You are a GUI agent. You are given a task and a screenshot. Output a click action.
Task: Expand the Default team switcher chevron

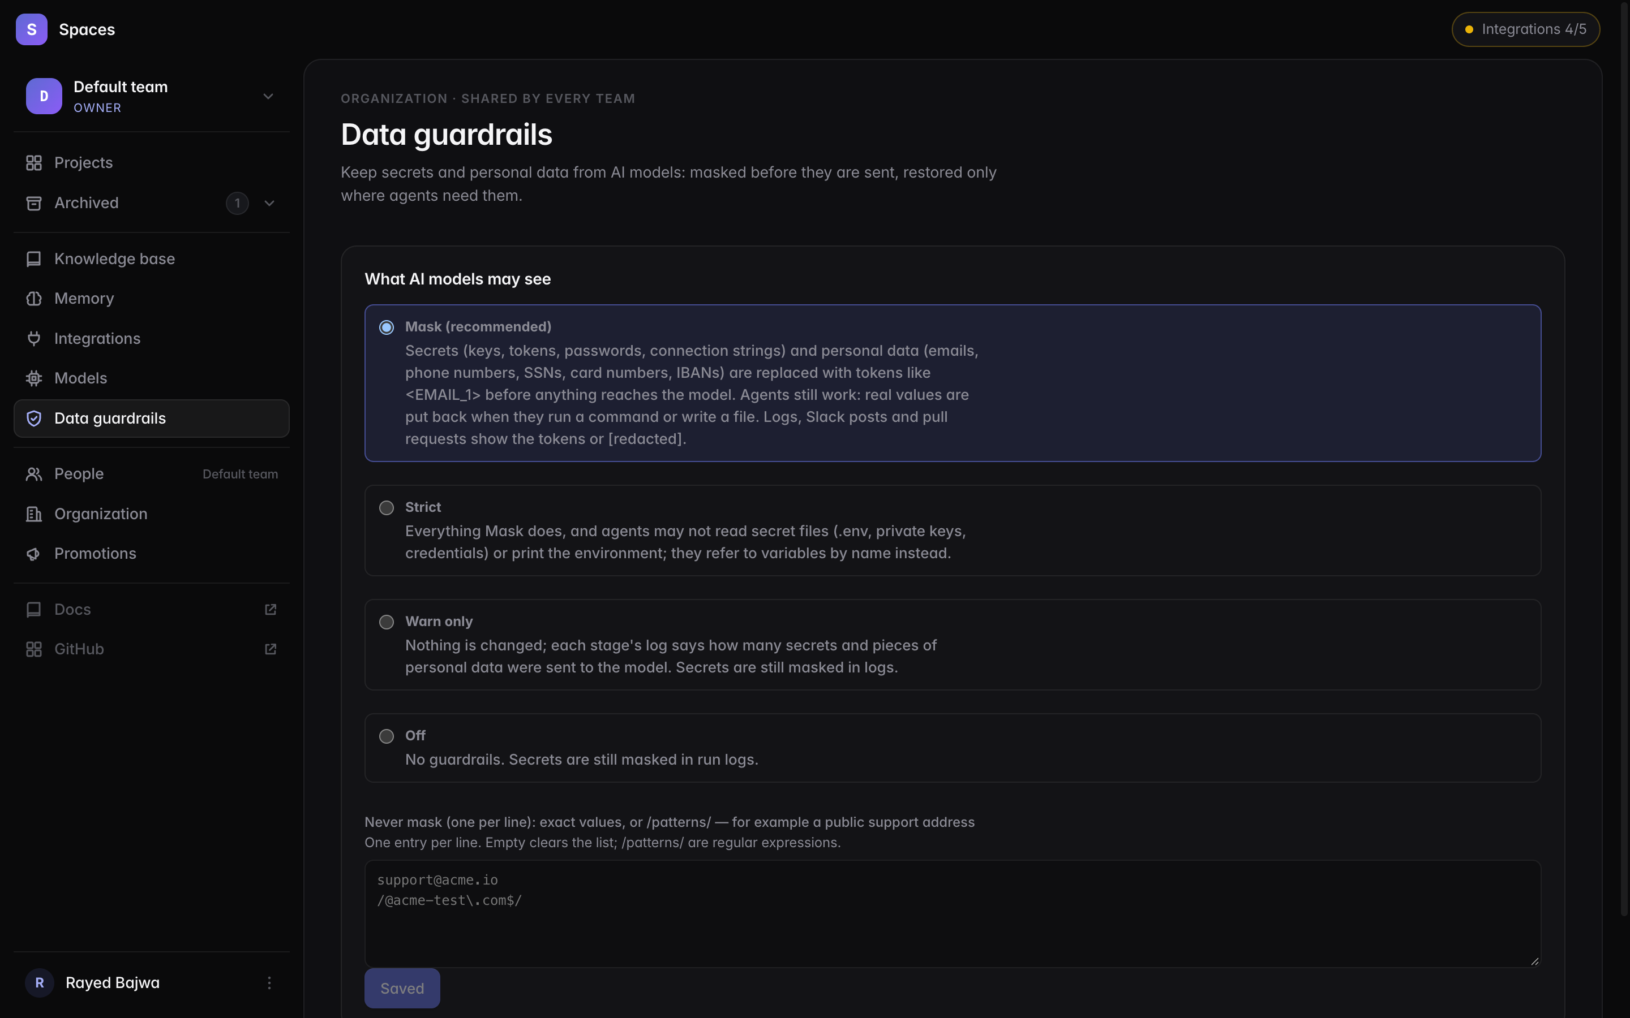(x=268, y=96)
